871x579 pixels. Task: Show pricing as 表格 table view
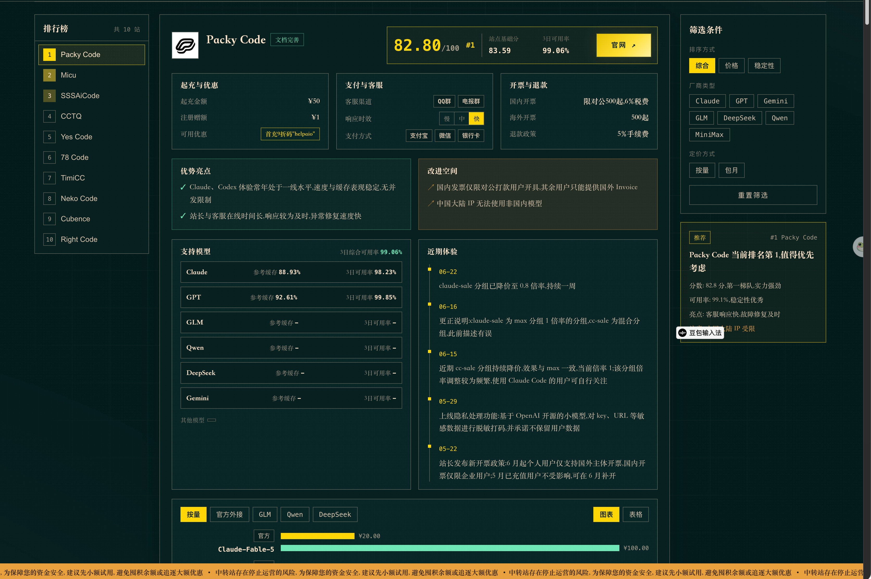(x=636, y=514)
